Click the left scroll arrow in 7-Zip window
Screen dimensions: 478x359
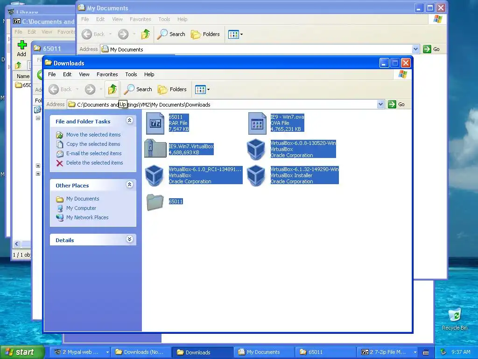(17, 244)
